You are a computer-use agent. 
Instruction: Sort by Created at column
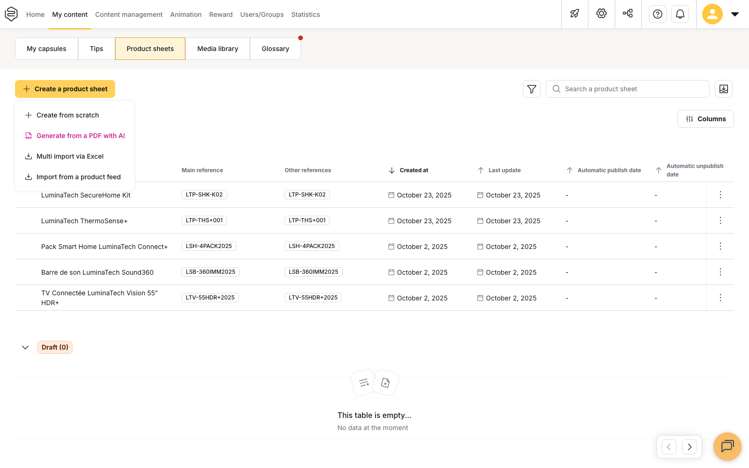pyautogui.click(x=409, y=170)
